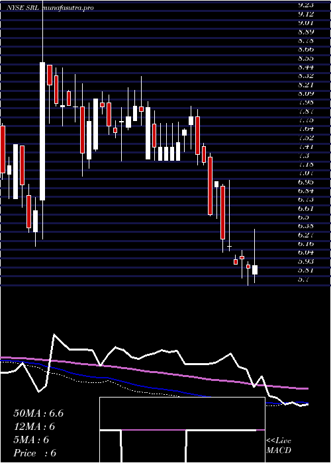Click the NYSE SRL ticker label
331x463 pixels.
[24, 8]
